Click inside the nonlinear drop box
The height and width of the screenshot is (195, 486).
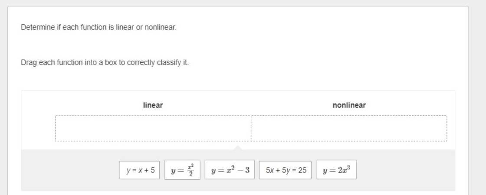coord(349,128)
